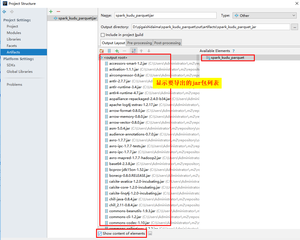Open Modules settings section

pyautogui.click(x=14, y=33)
